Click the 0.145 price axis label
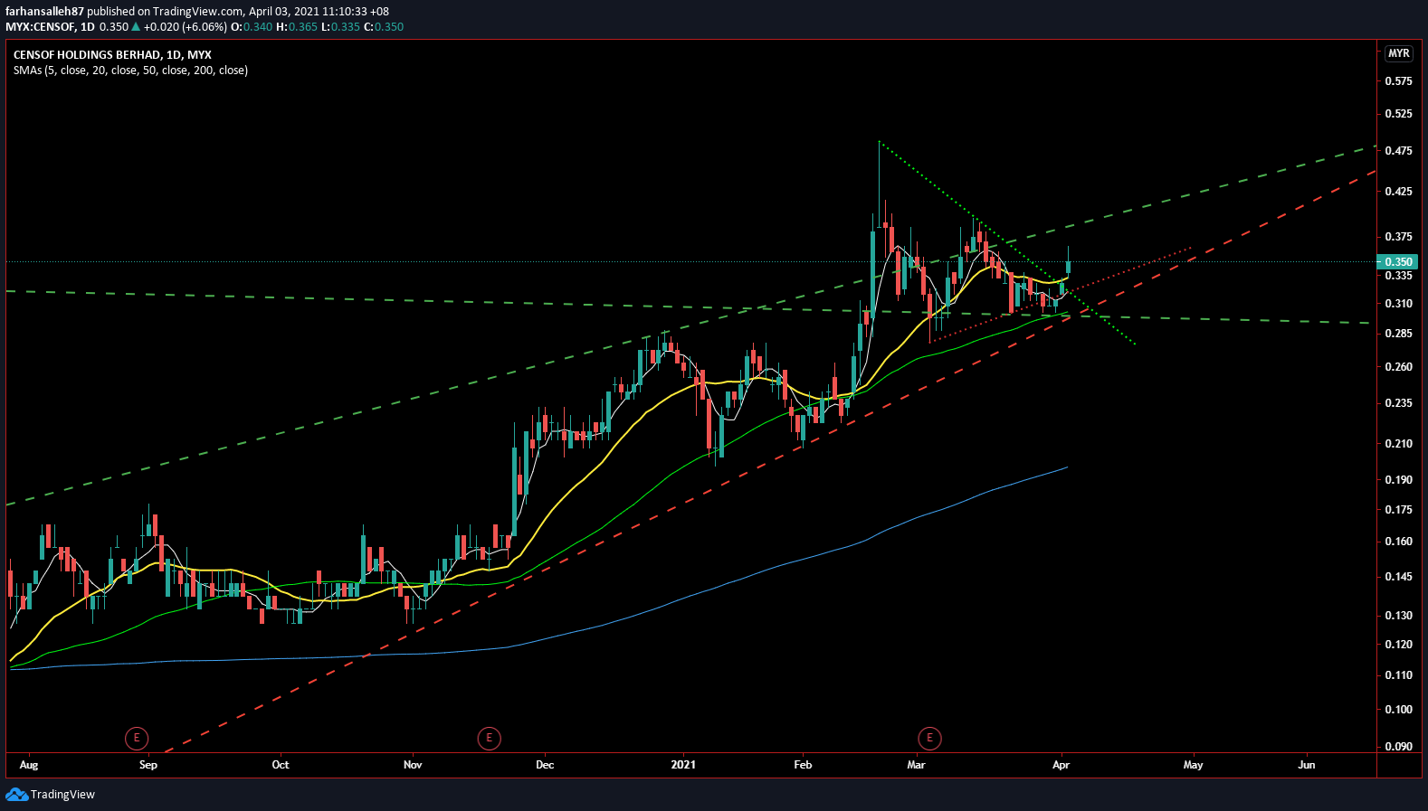This screenshot has height=811, width=1428. pos(1398,577)
